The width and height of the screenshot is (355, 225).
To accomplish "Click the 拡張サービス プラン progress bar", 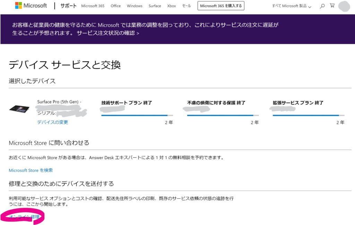I will pyautogui.click(x=309, y=115).
